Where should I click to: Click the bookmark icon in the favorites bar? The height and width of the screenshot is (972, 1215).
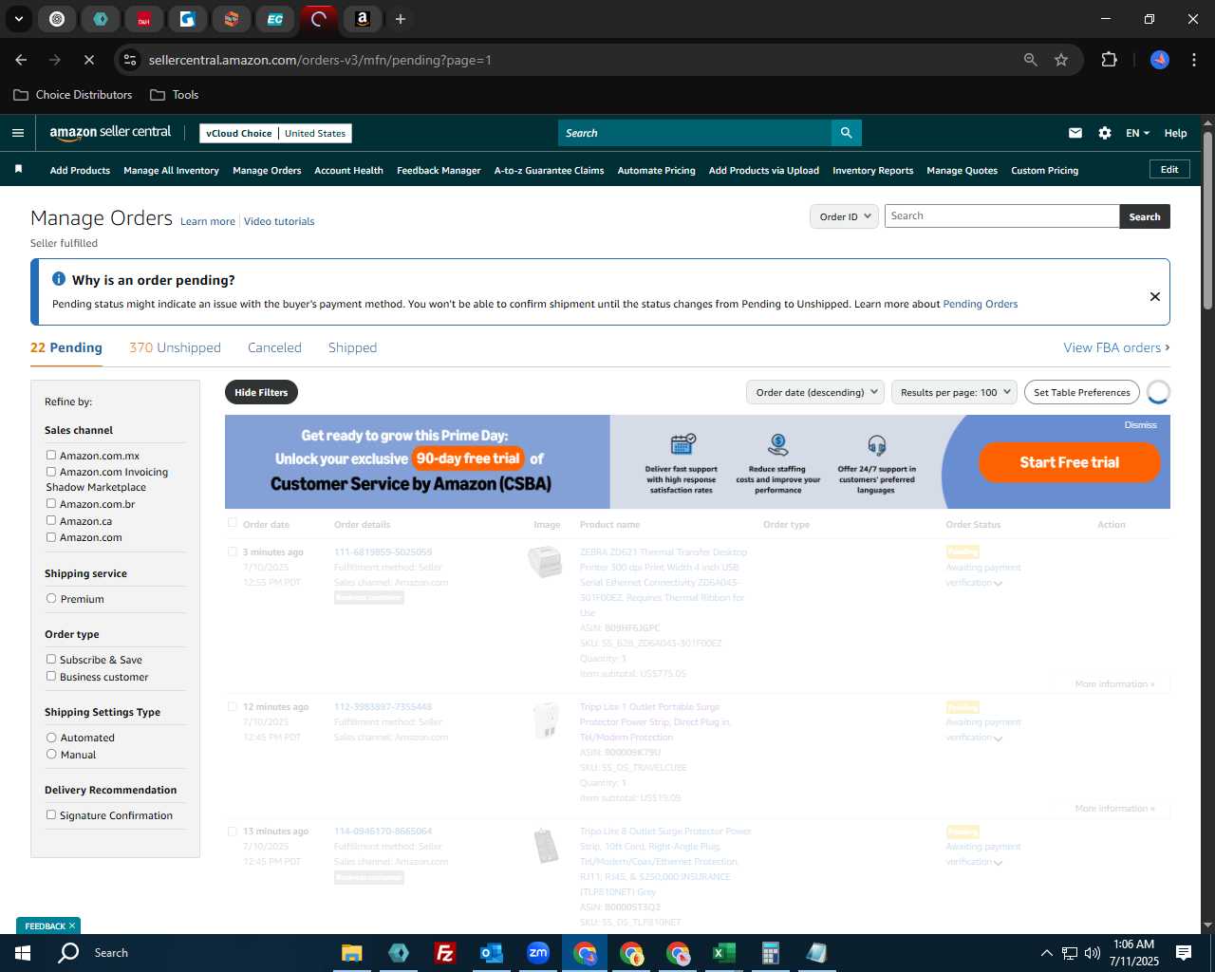point(18,169)
